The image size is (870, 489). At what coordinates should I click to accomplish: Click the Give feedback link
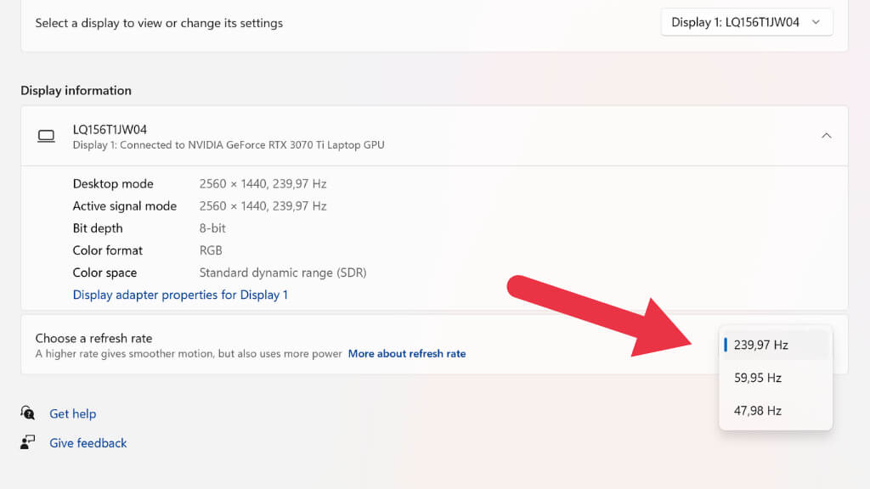click(88, 442)
